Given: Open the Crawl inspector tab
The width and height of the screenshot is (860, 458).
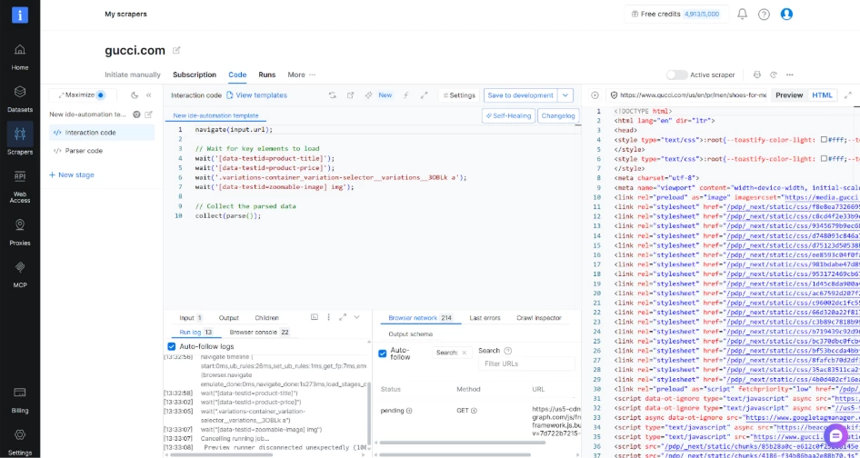Looking at the screenshot, I should click(x=538, y=317).
